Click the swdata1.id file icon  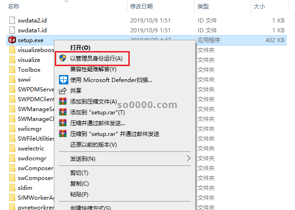(x=12, y=30)
